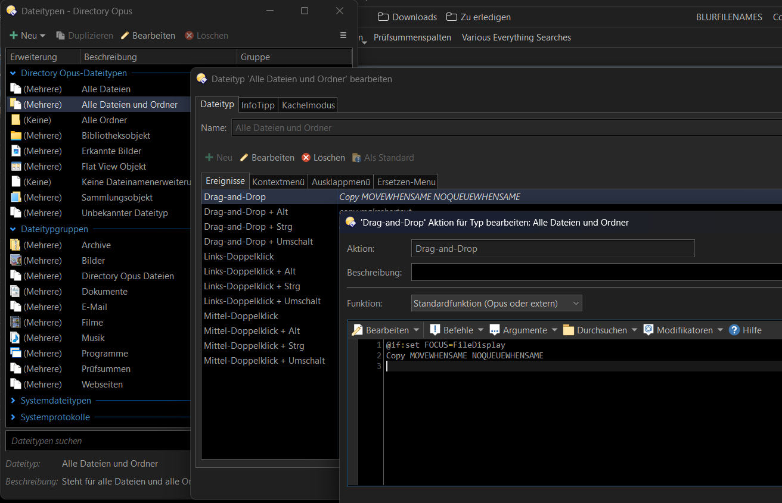Click the Hilfe question mark icon
This screenshot has height=503, width=782.
[734, 330]
